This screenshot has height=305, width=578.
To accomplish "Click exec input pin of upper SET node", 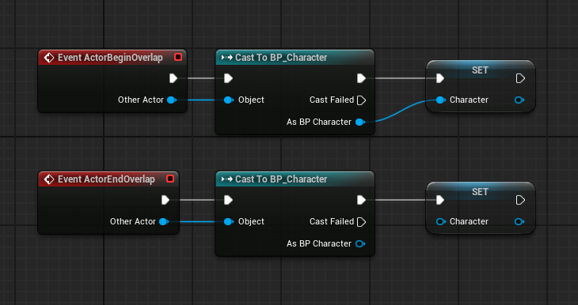I will pos(439,78).
